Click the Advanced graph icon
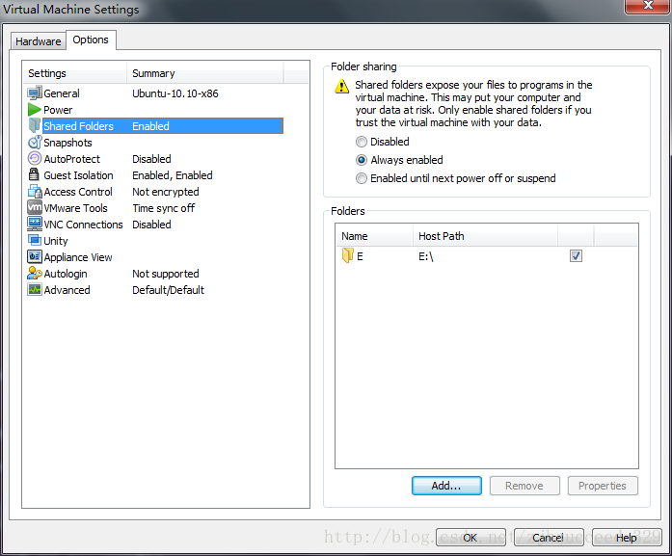This screenshot has height=556, width=672. coord(35,290)
